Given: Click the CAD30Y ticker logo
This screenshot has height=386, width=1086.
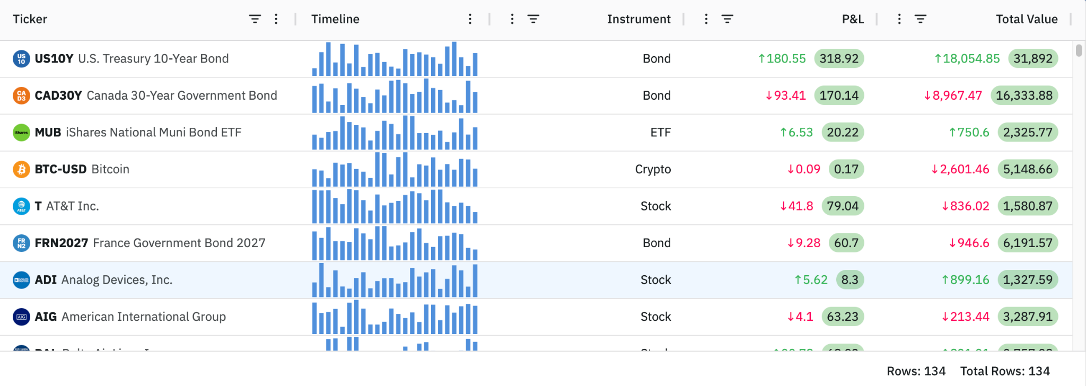Looking at the screenshot, I should (x=21, y=95).
